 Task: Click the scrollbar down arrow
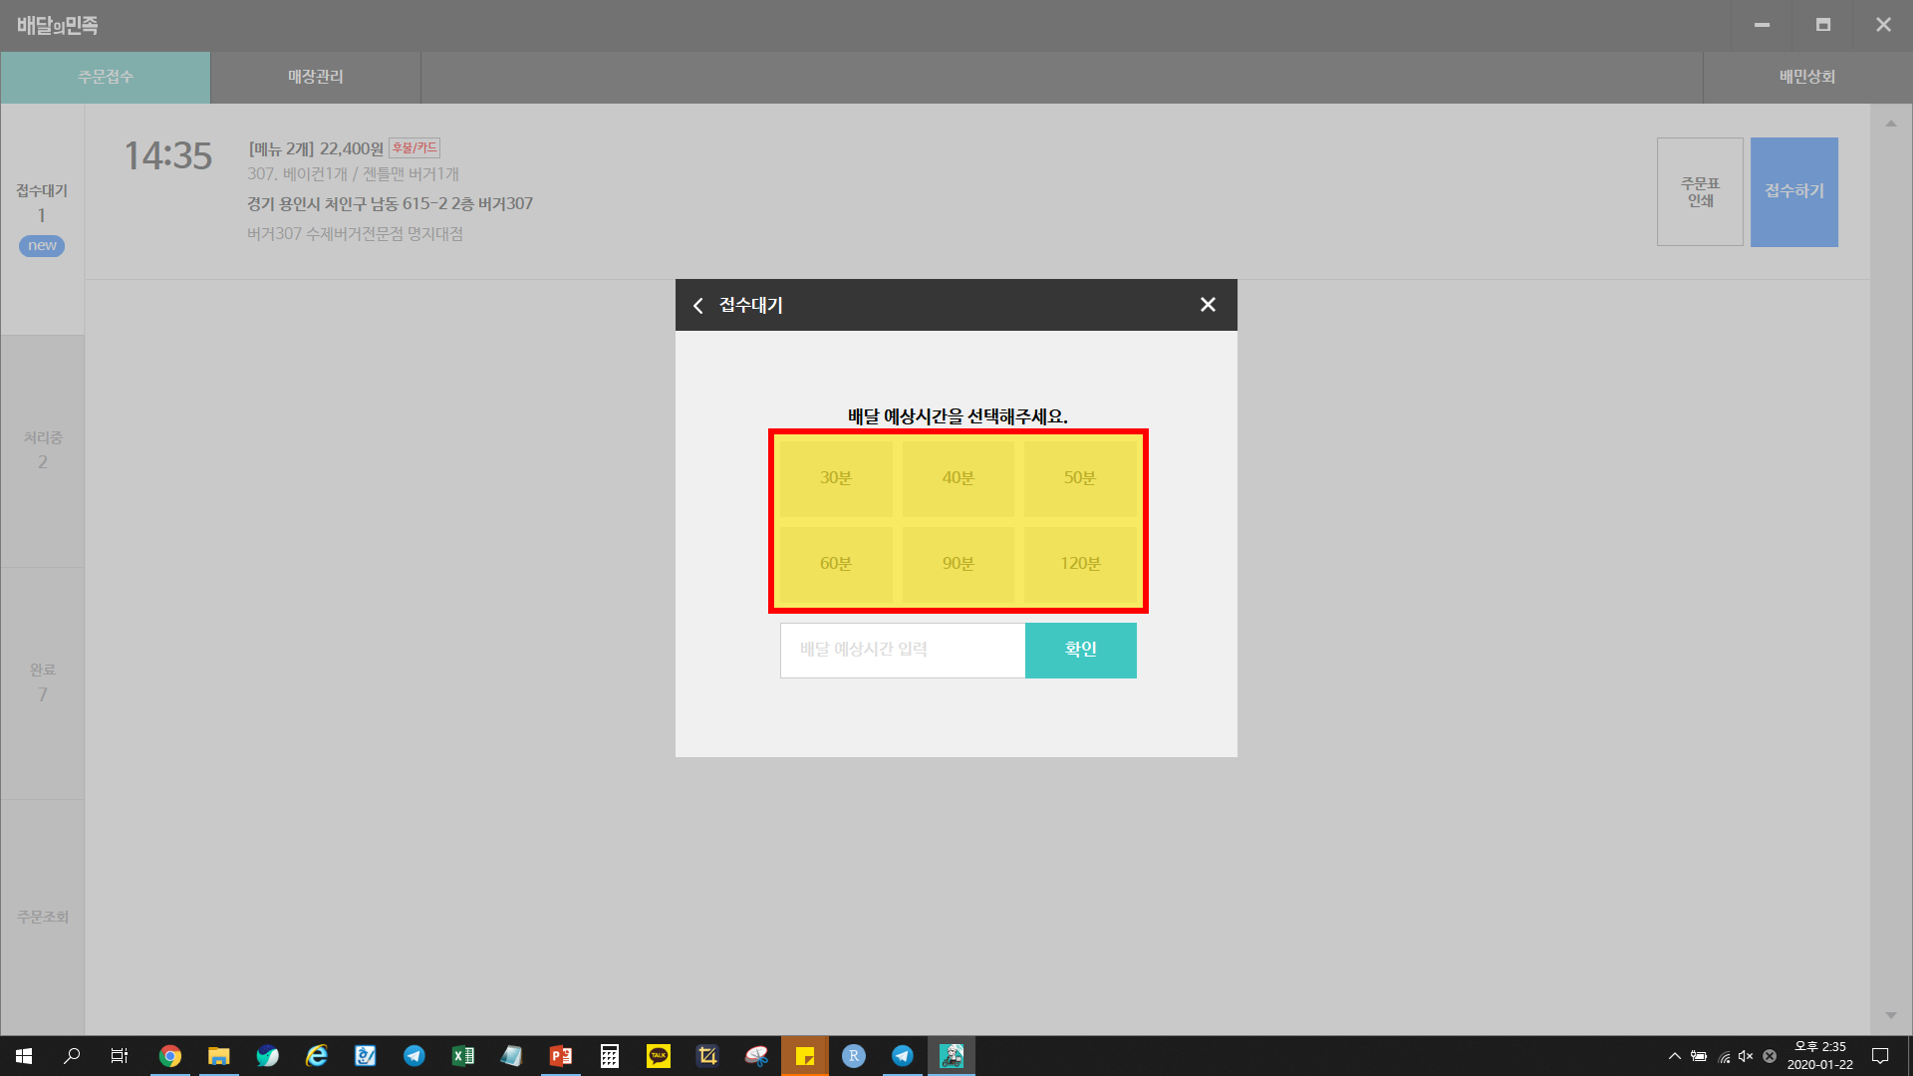click(1890, 1015)
